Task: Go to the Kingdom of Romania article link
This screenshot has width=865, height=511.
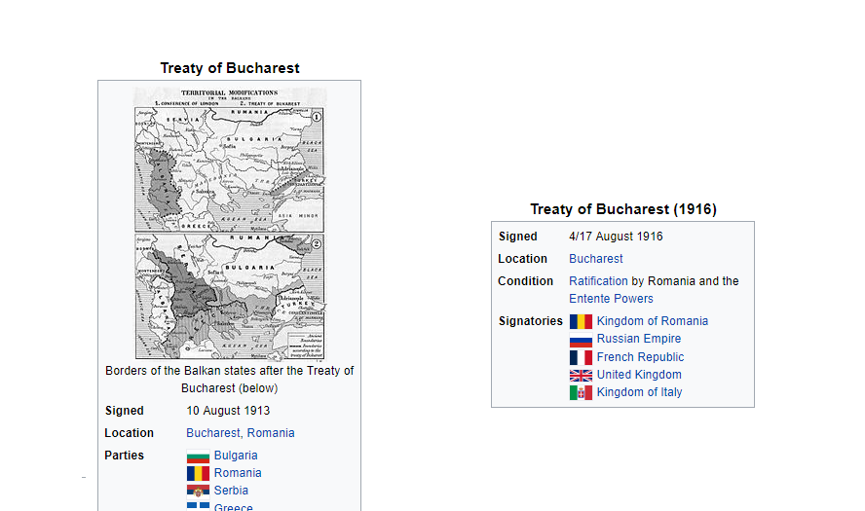Action: point(652,321)
